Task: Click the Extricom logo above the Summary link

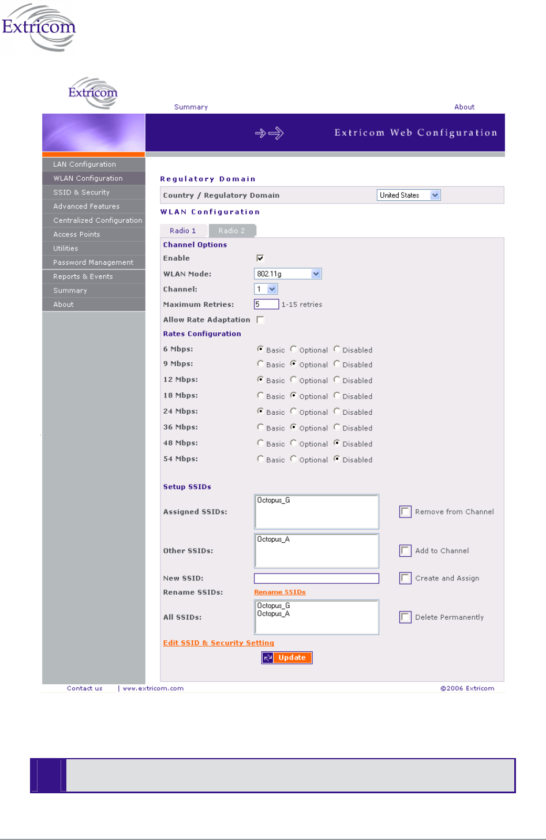Action: click(92, 92)
